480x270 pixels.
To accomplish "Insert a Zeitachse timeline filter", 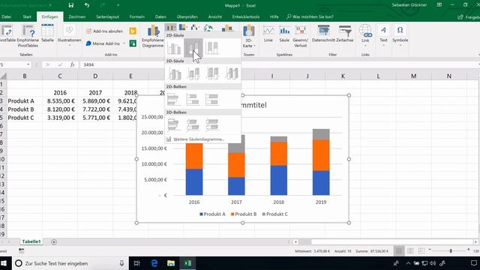I will point(345,34).
